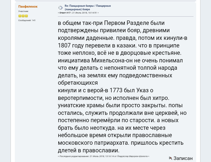The image size is (211, 162).
Task: Open profile of user Панфиленок
Action: [x=28, y=7]
